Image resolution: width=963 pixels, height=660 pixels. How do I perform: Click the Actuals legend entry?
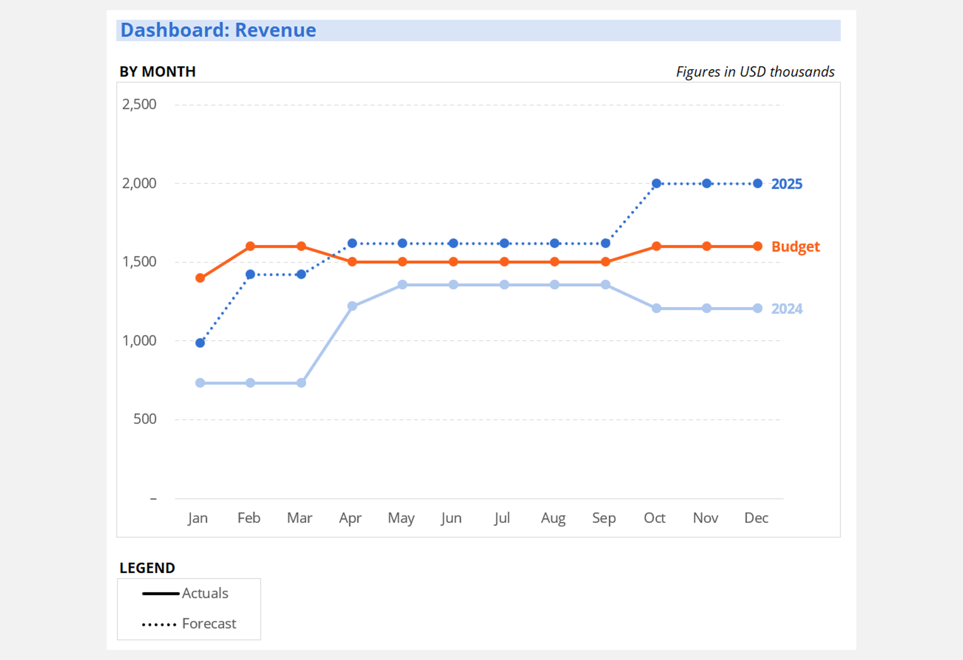[x=205, y=593]
